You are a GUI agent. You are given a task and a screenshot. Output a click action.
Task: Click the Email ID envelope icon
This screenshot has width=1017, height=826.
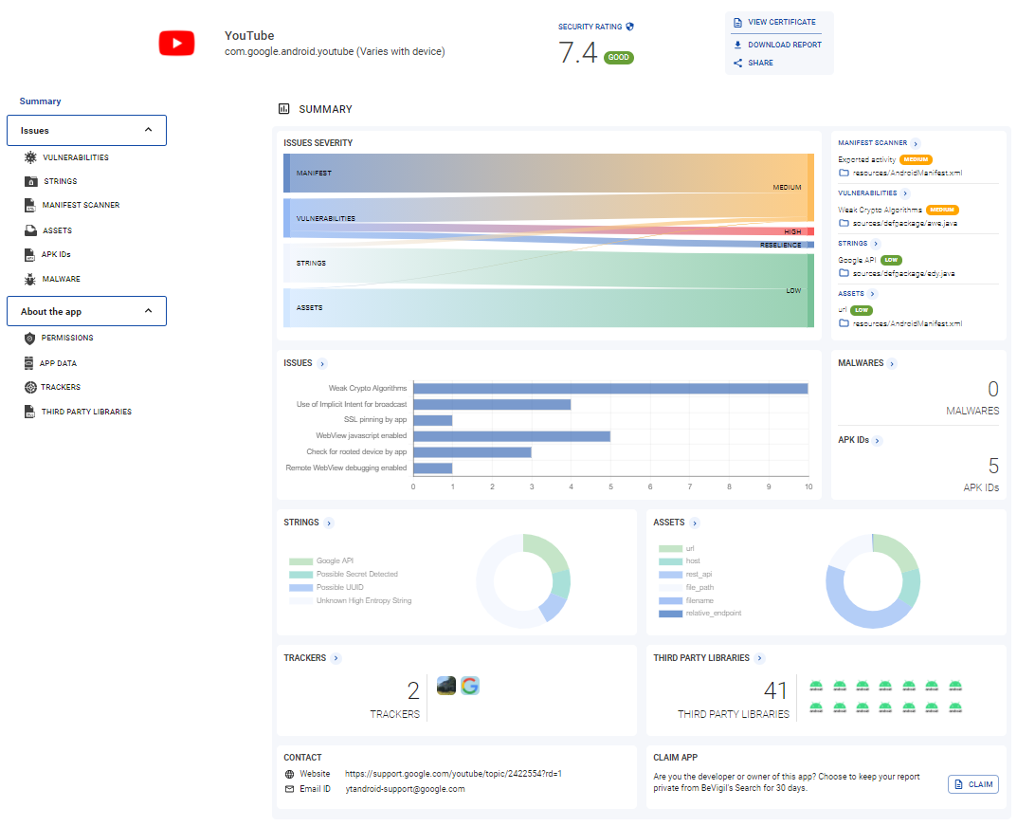tap(289, 789)
